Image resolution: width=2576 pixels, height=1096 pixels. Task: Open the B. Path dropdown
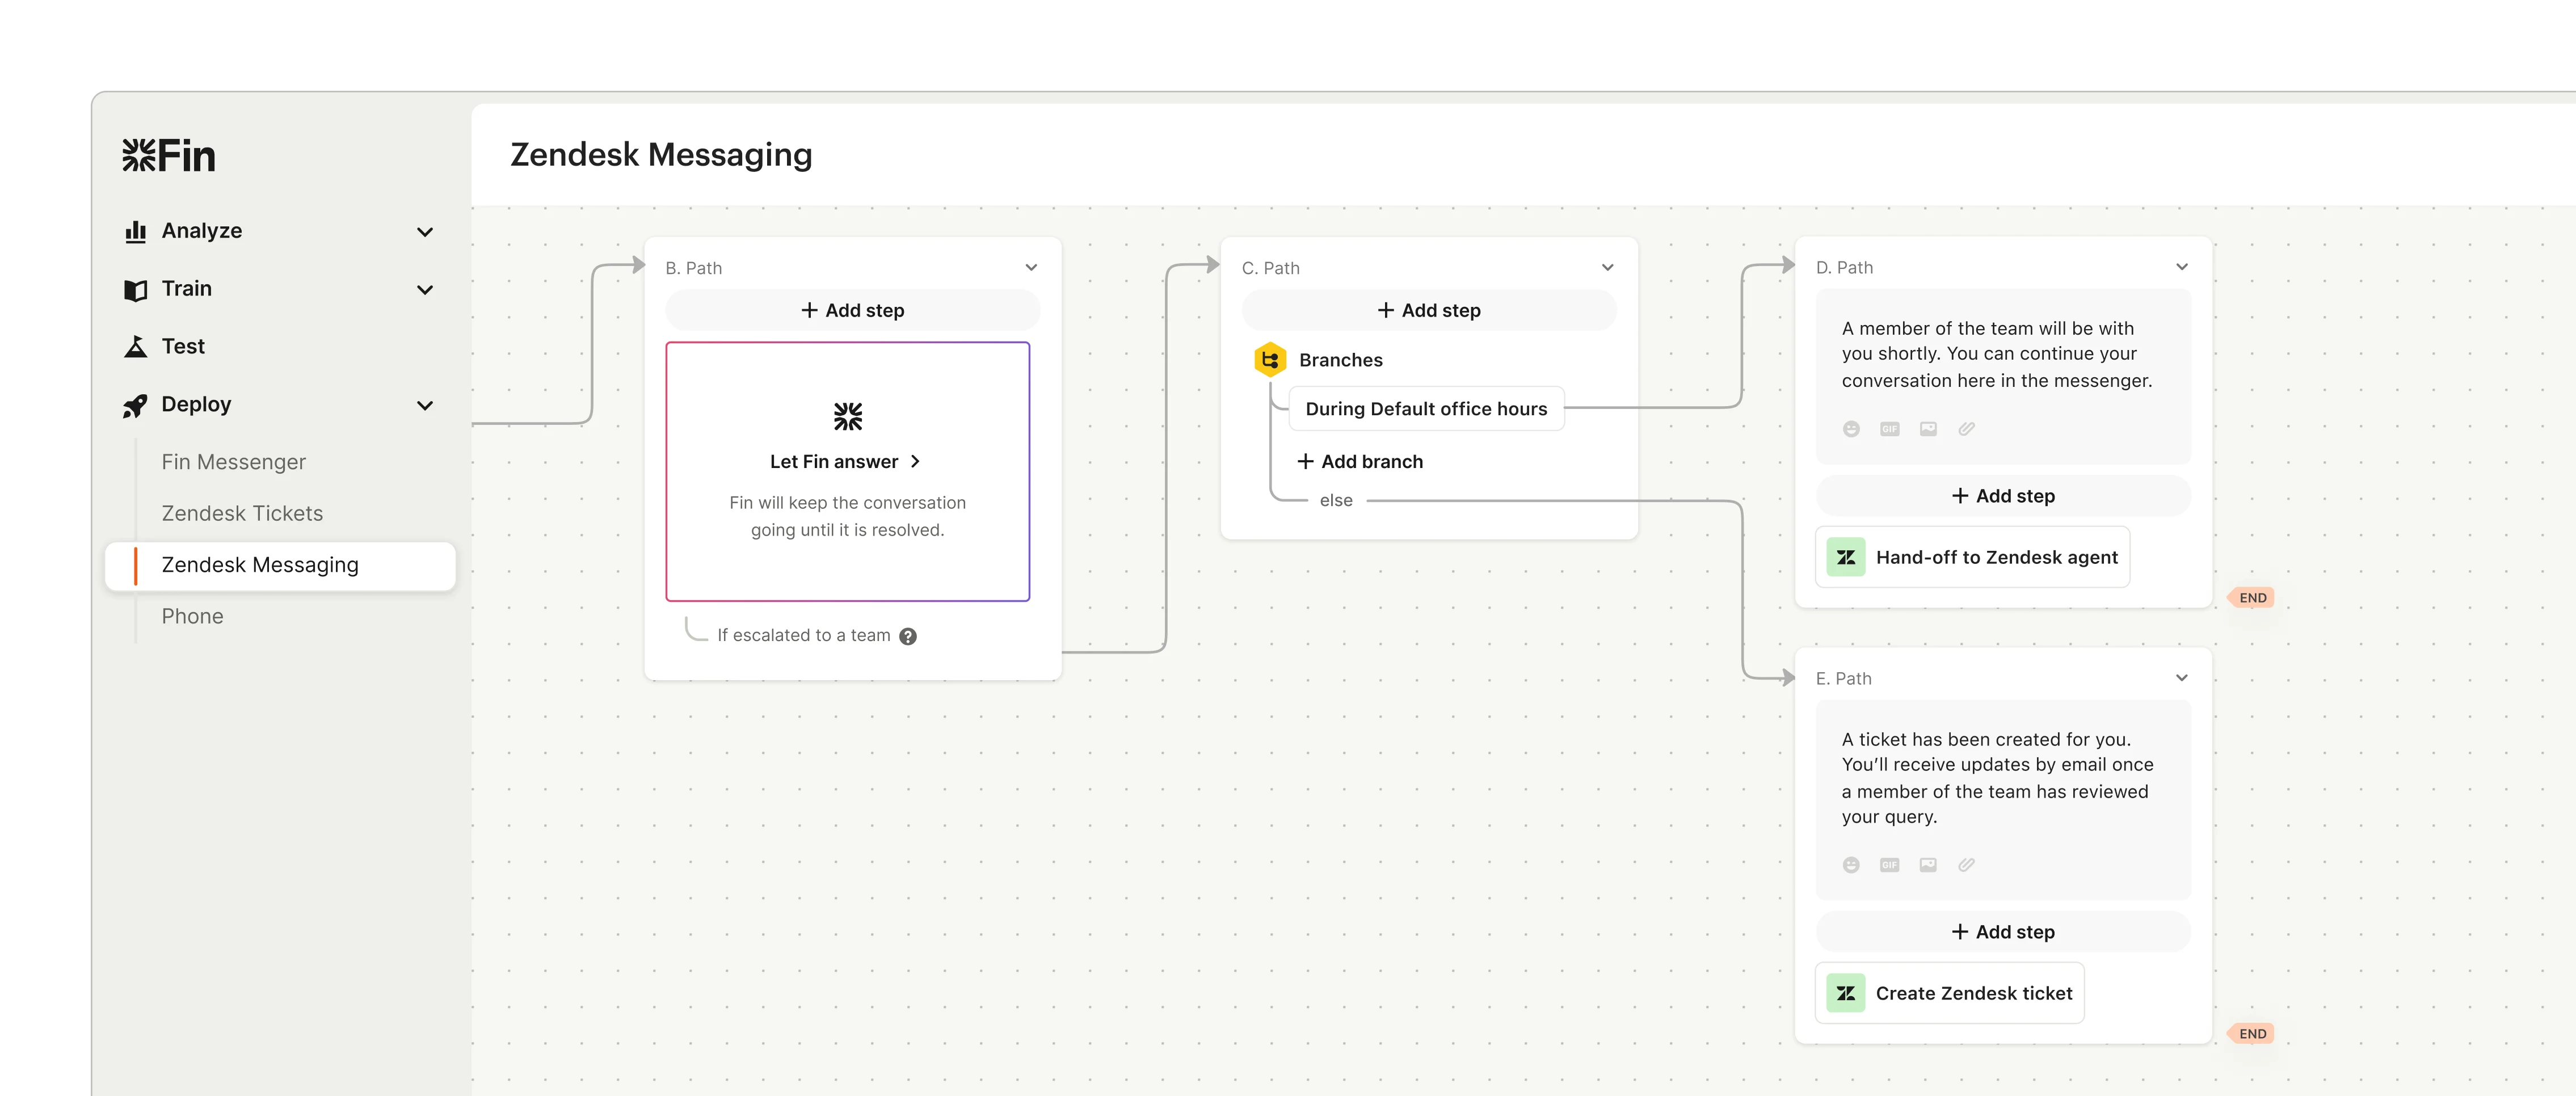(1031, 267)
